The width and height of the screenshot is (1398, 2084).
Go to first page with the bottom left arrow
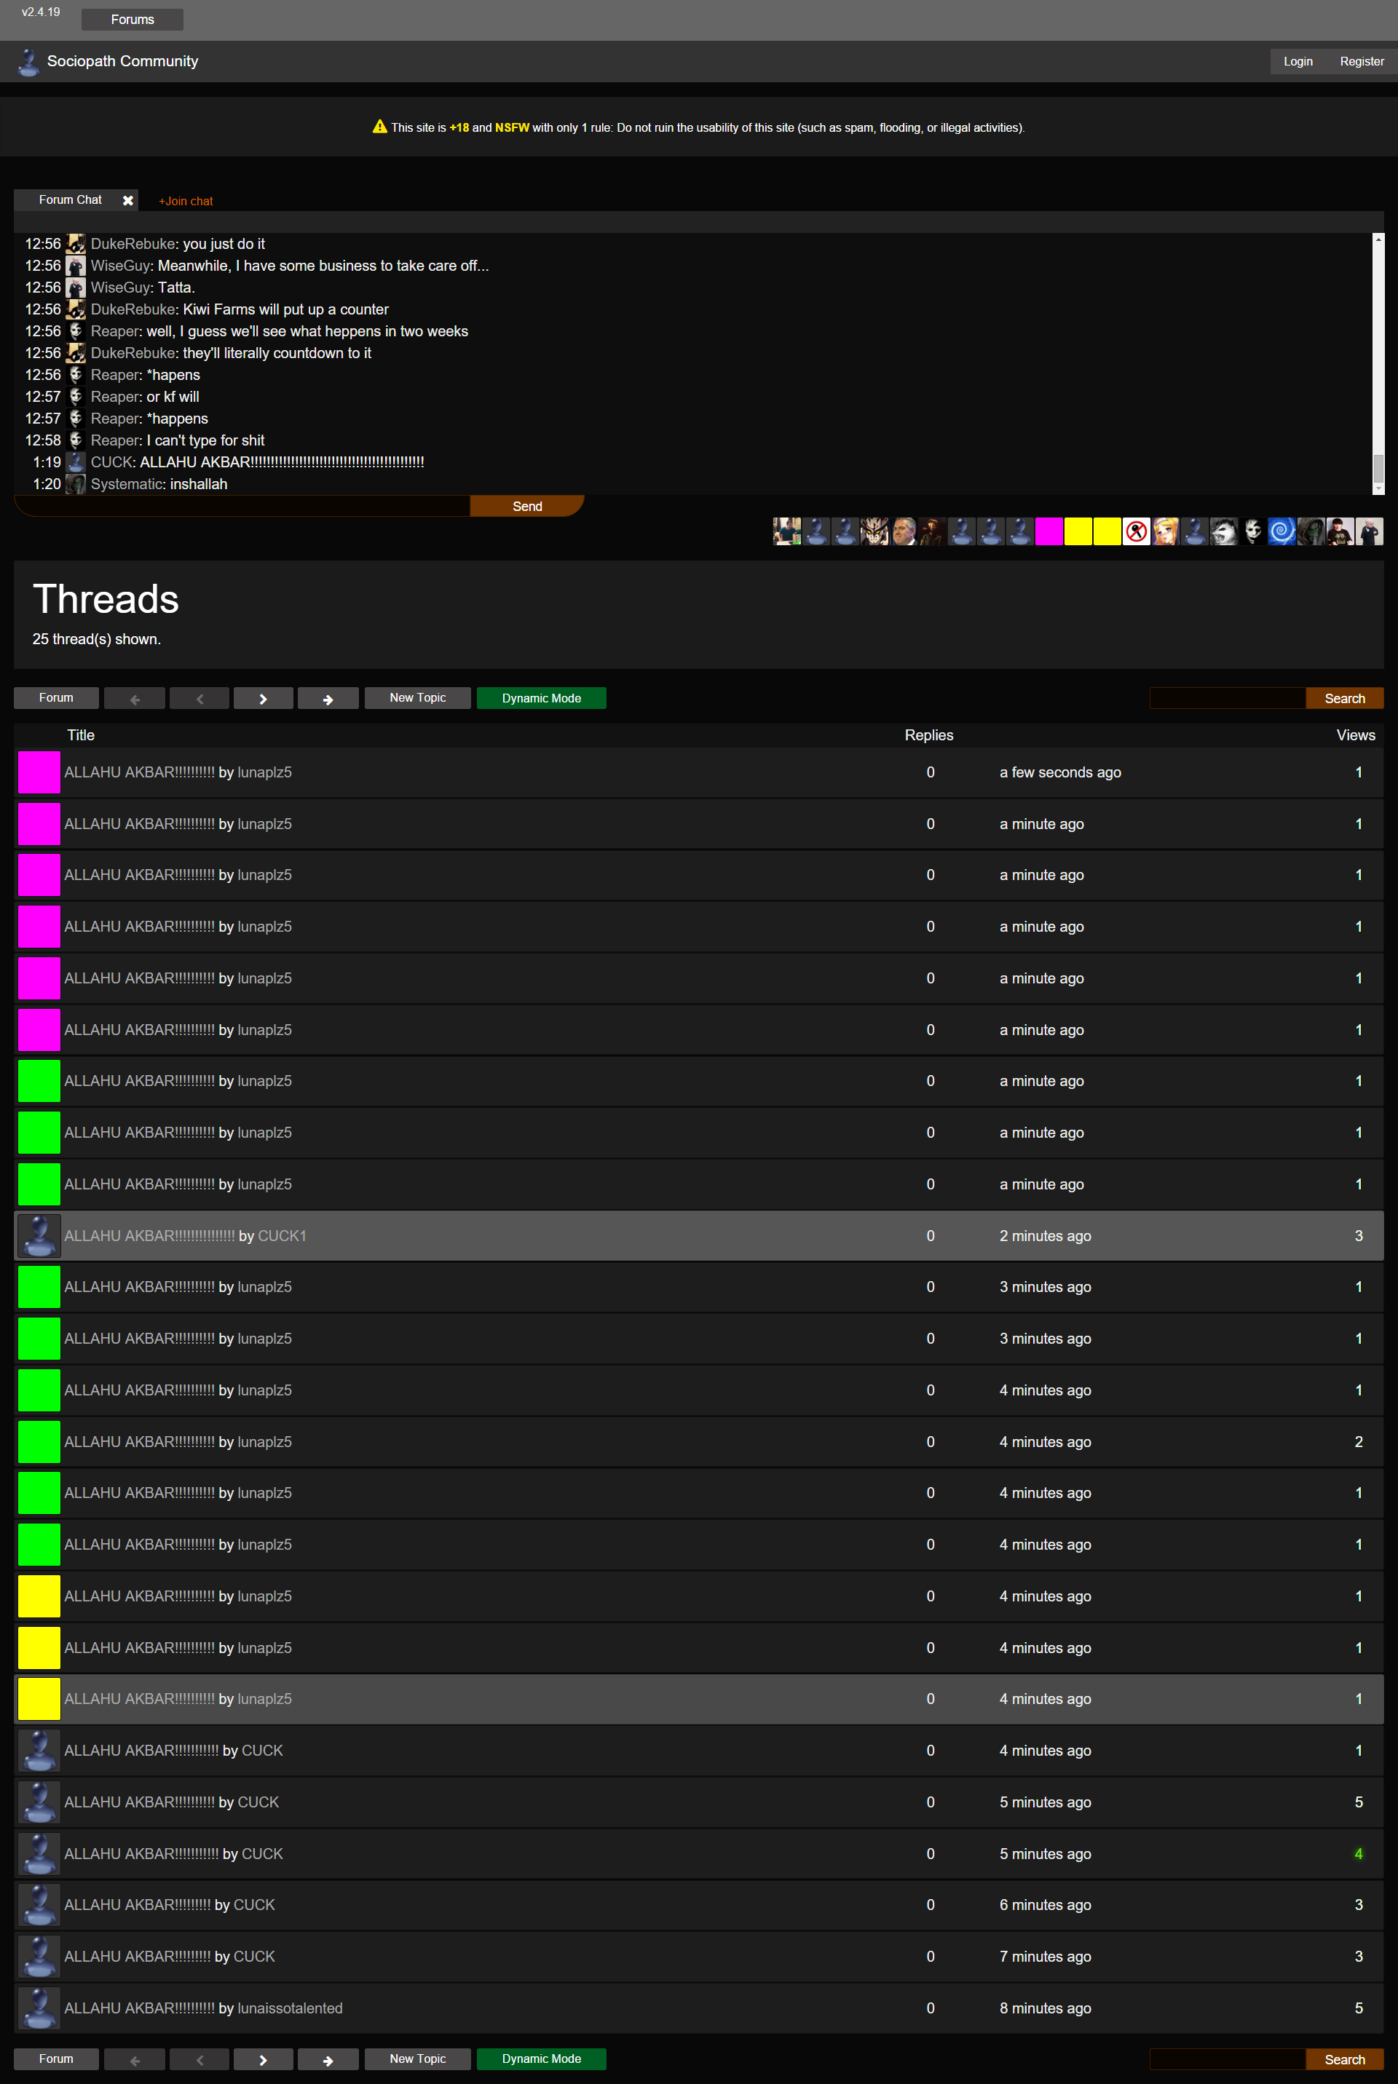point(135,2059)
